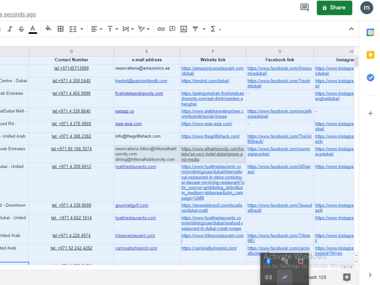Click the info@thegrilllshack.com cell
380x285 pixels.
coord(147,139)
